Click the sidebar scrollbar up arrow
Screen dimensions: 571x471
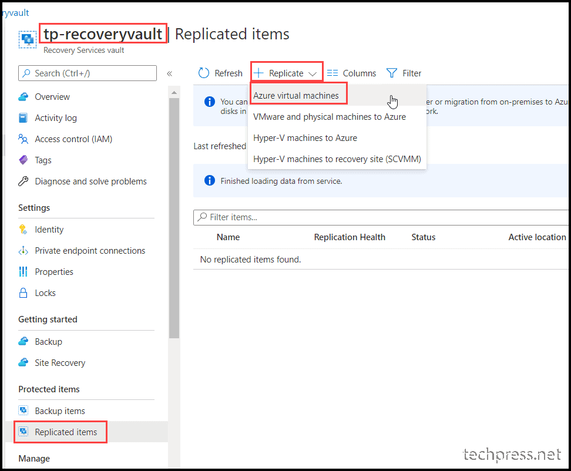pos(174,92)
